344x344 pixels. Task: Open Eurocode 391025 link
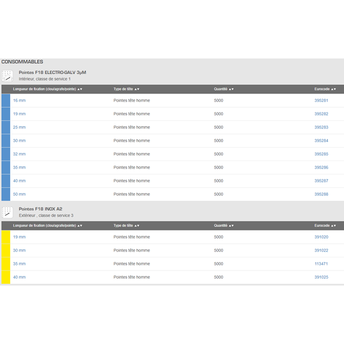click(x=321, y=277)
